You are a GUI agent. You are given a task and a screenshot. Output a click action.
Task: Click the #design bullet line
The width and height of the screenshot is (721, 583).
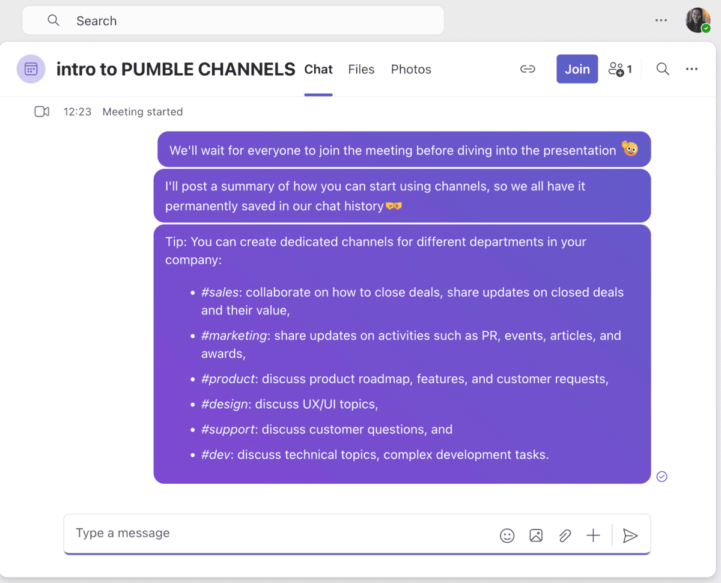pyautogui.click(x=290, y=404)
